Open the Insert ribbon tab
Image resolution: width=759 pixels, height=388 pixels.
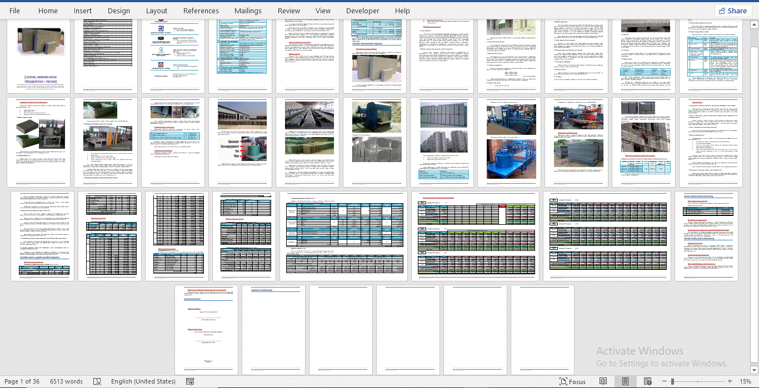(83, 11)
